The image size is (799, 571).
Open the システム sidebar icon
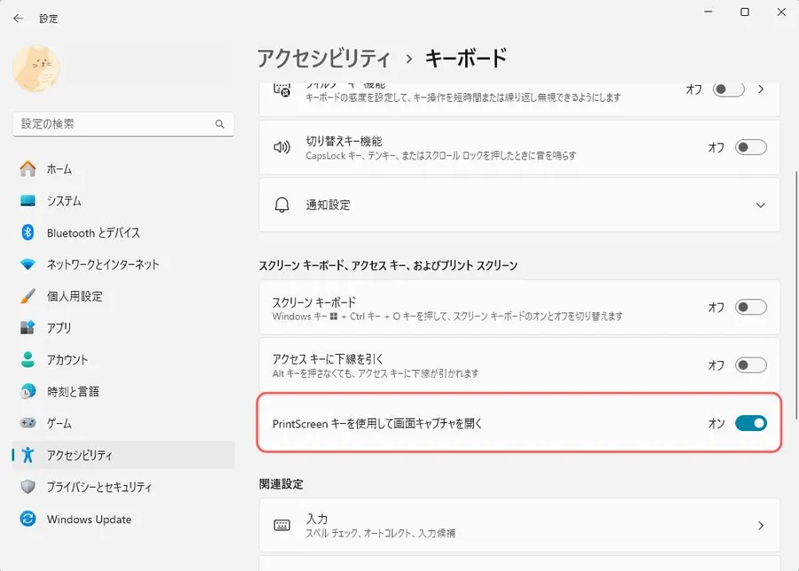click(x=28, y=200)
